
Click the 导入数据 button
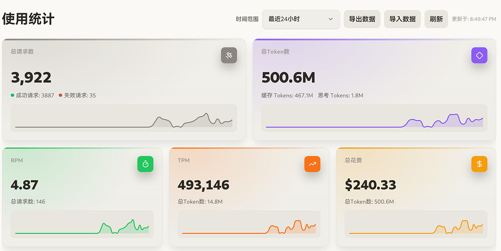(402, 19)
